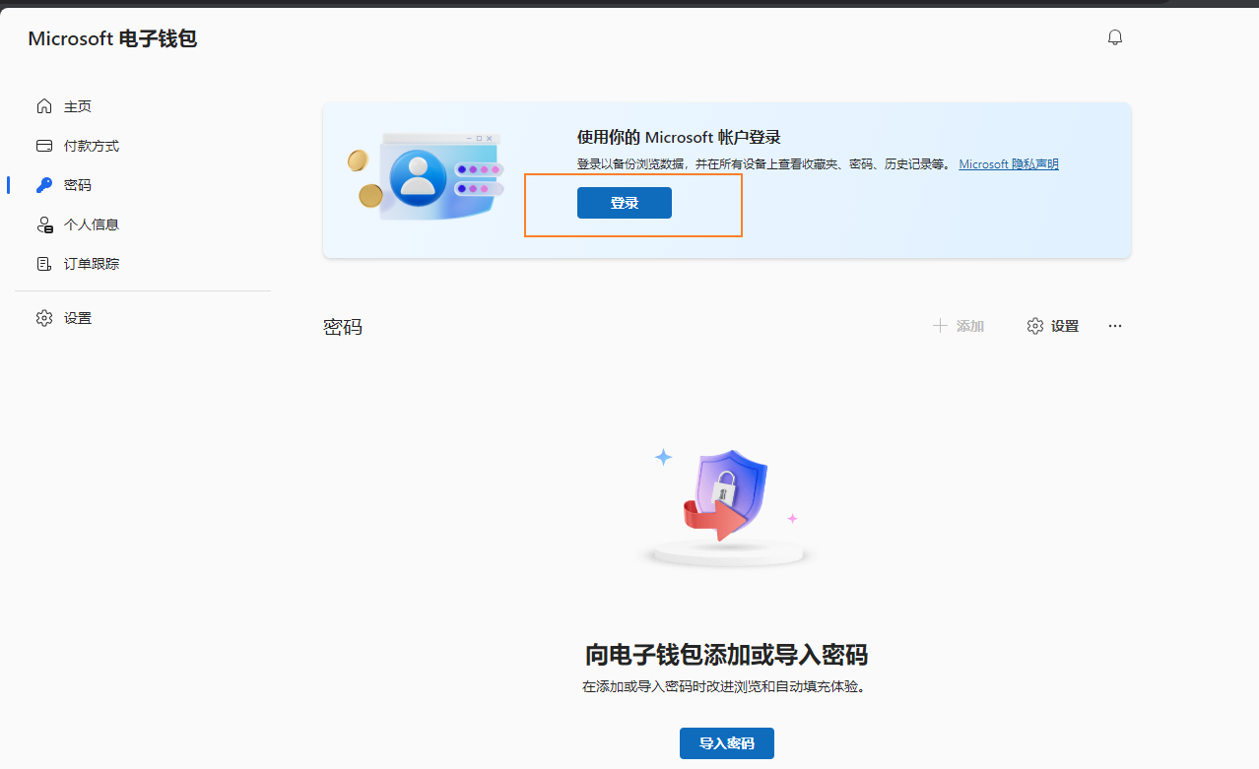Open the three-dot more options menu

(x=1115, y=326)
